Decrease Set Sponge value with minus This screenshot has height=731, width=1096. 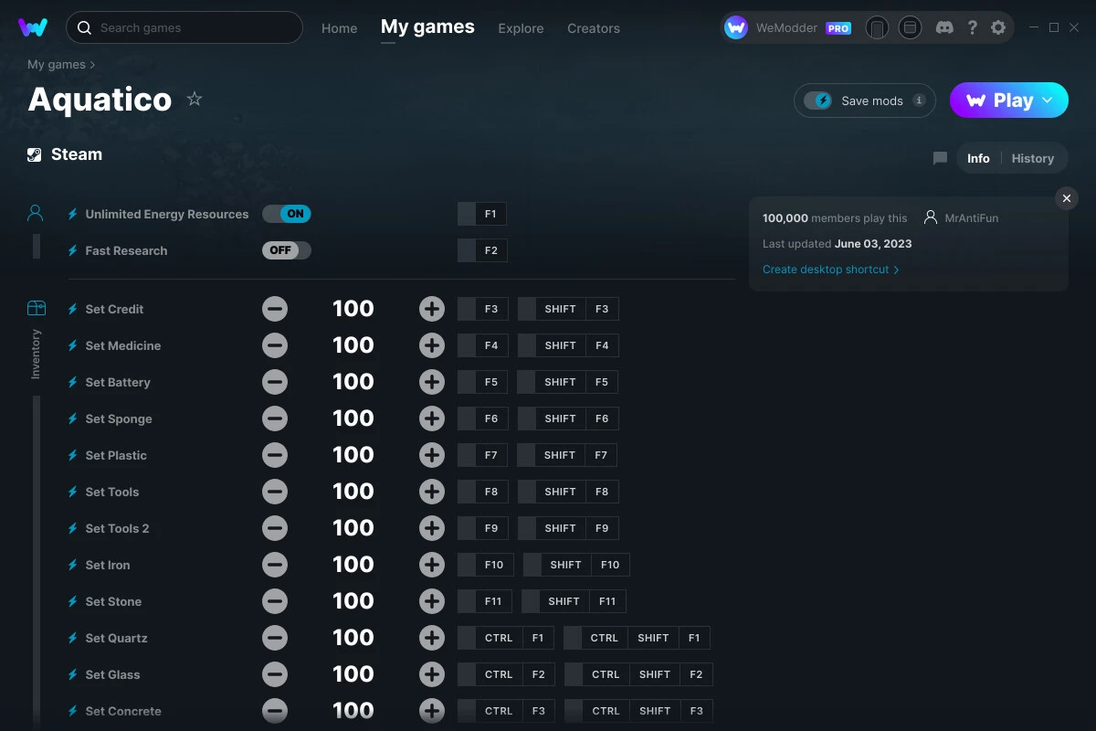click(x=275, y=418)
